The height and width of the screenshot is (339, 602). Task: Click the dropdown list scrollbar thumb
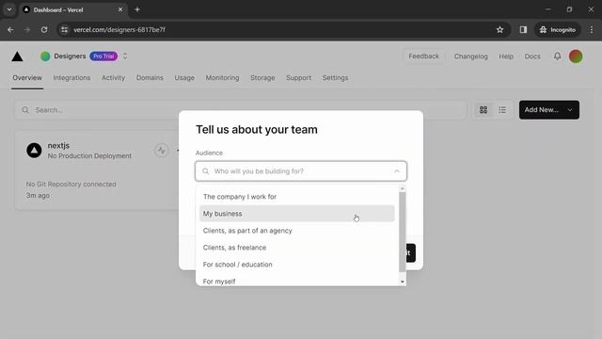coord(402,232)
